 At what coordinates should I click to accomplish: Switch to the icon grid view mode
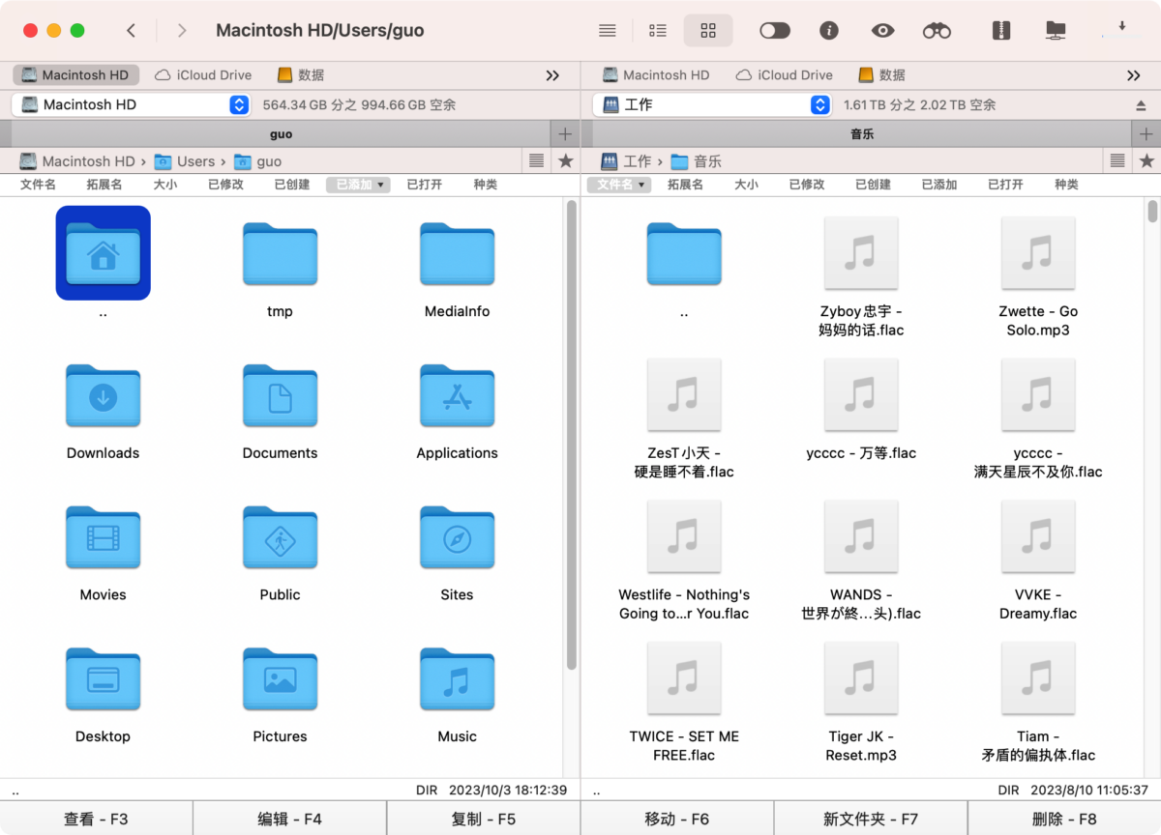point(708,31)
